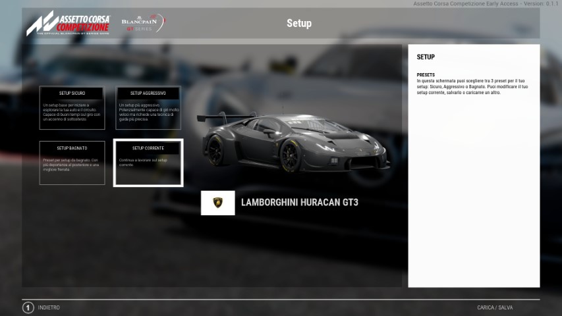Click the presets help text paragraph
The width and height of the screenshot is (562, 316).
click(472, 87)
